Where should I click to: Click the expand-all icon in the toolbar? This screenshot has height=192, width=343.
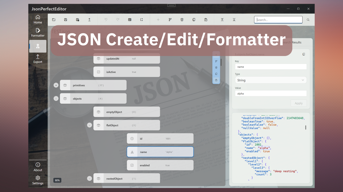pos(234,20)
